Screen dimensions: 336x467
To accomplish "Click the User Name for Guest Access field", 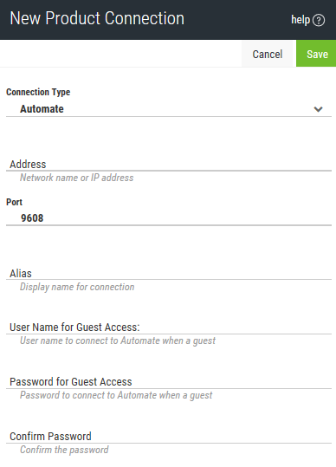I will point(169,328).
